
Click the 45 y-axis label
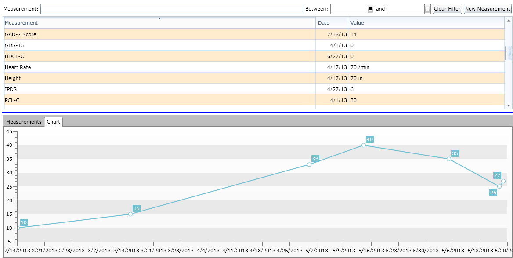click(x=9, y=131)
